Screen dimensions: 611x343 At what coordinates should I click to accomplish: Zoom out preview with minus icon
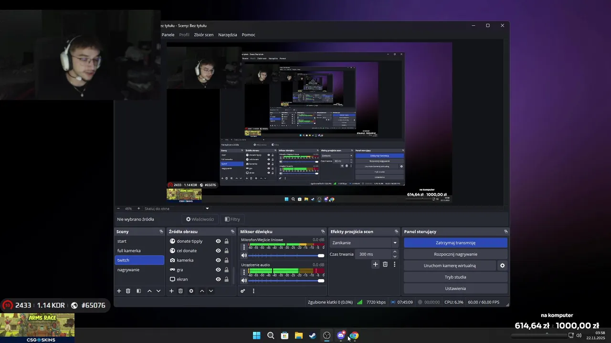click(x=119, y=208)
